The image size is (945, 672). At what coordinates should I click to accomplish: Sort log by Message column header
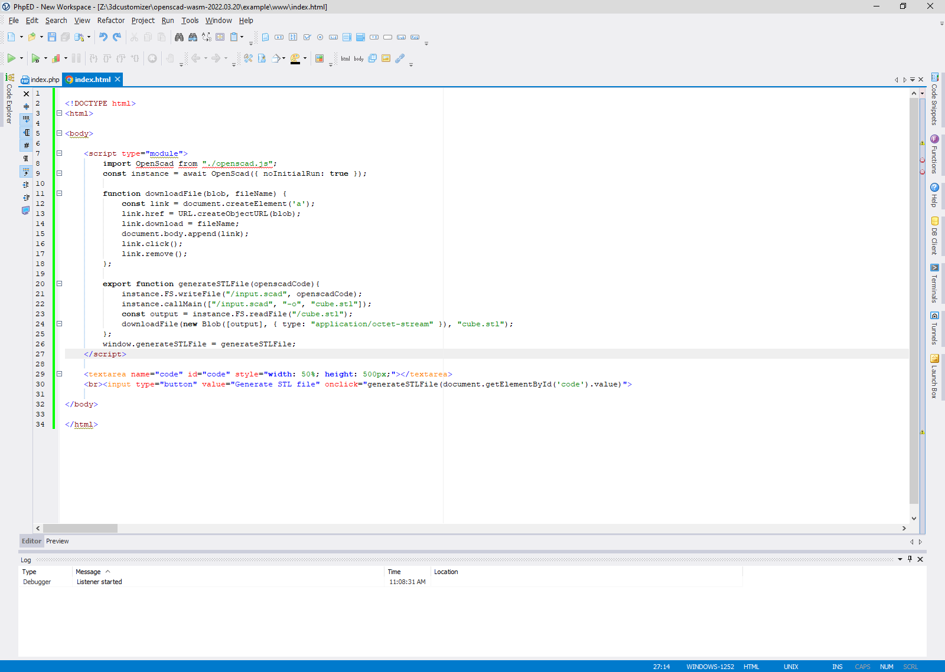pos(228,572)
